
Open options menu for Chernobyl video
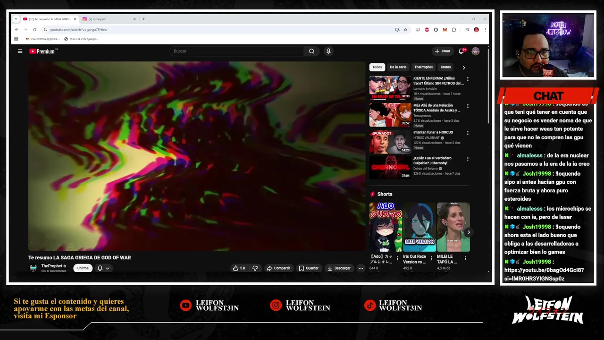(468, 159)
